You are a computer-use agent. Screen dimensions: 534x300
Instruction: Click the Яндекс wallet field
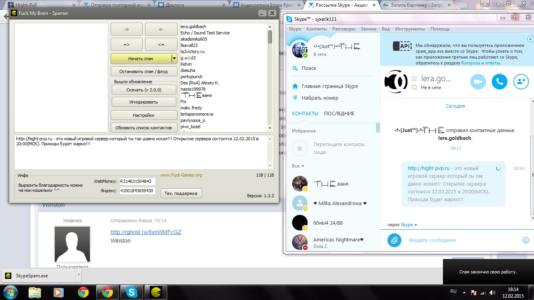137,191
